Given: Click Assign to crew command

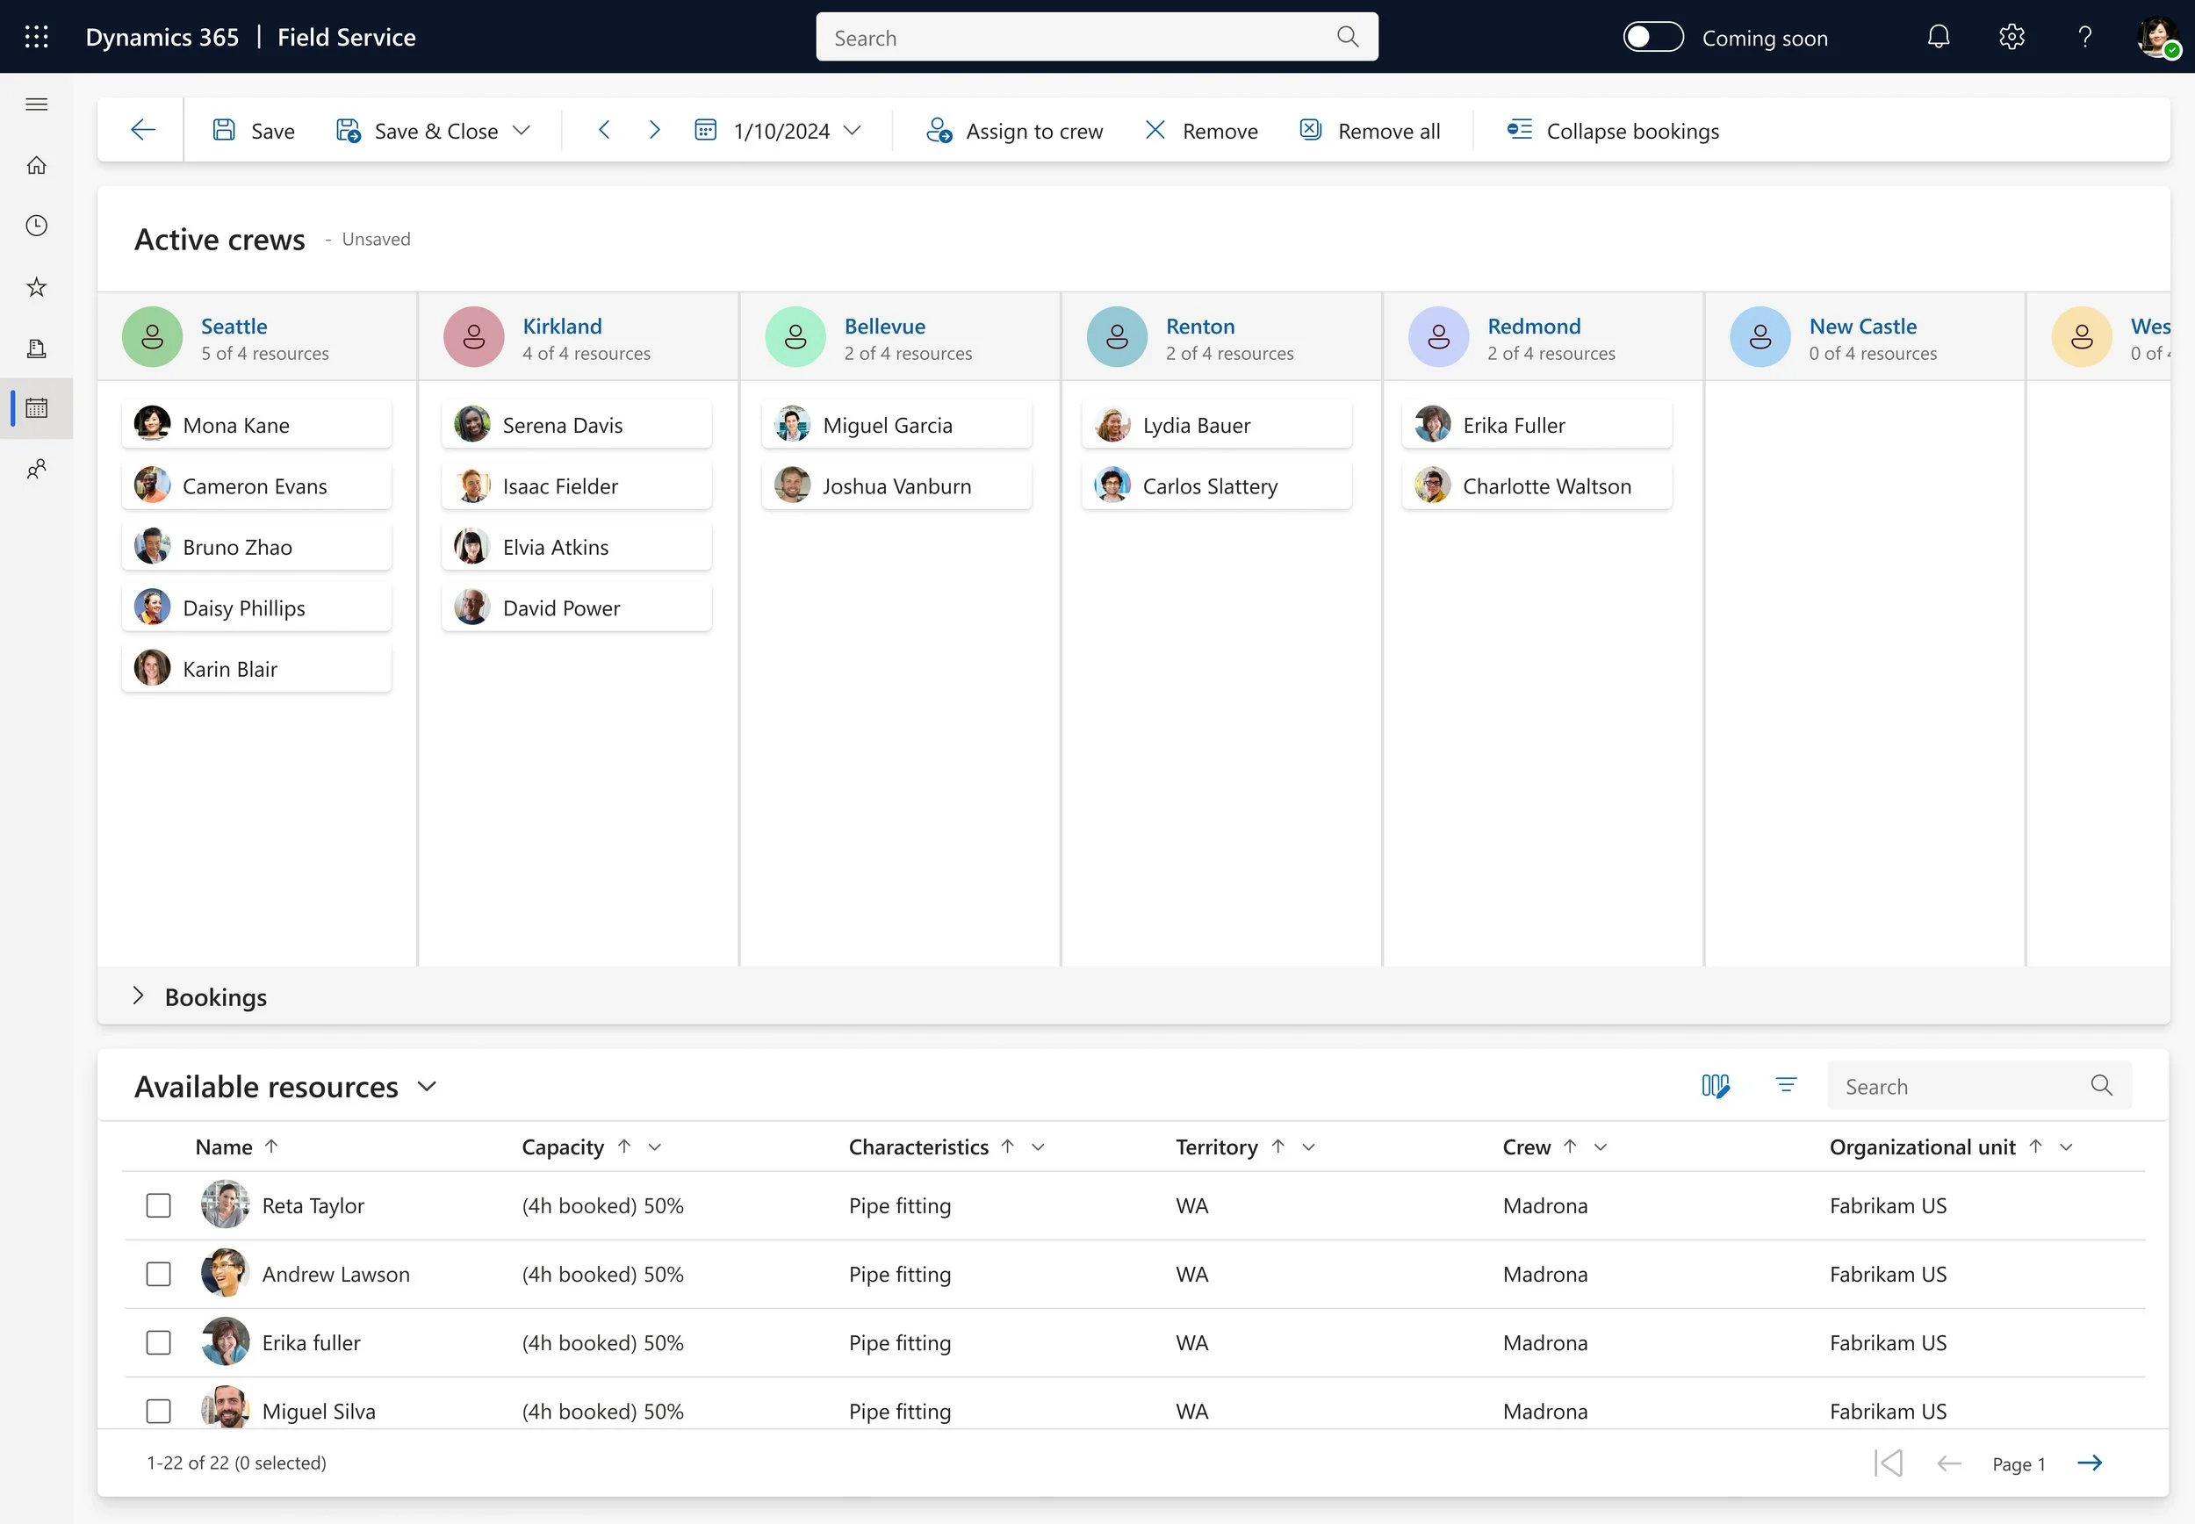Looking at the screenshot, I should click(1014, 131).
